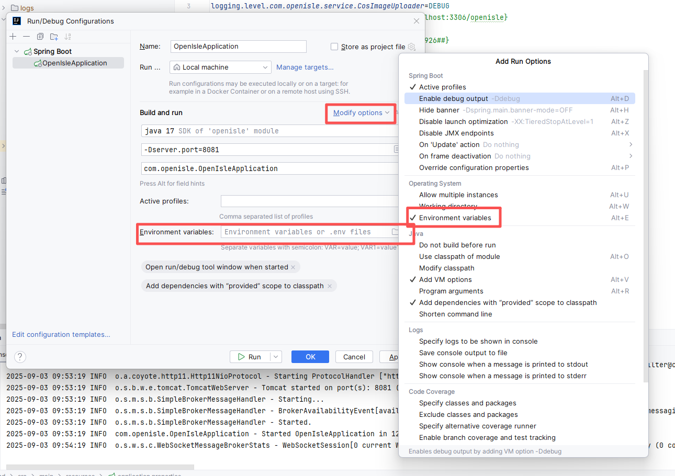Click the Create New Folder icon
The image size is (675, 476).
[54, 37]
